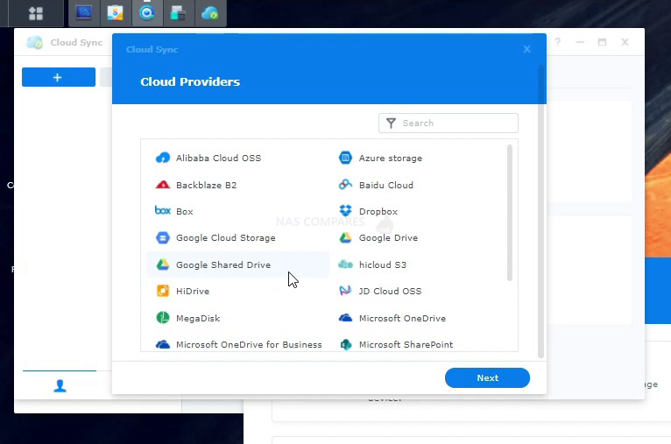Select the JD Cloud OSS label
The width and height of the screenshot is (671, 444).
pyautogui.click(x=390, y=291)
